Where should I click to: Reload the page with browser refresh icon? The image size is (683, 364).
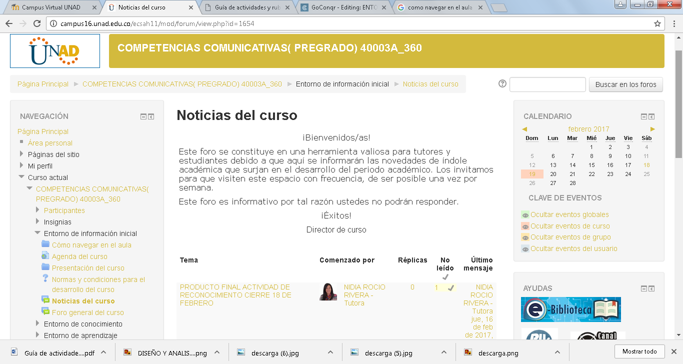point(37,23)
